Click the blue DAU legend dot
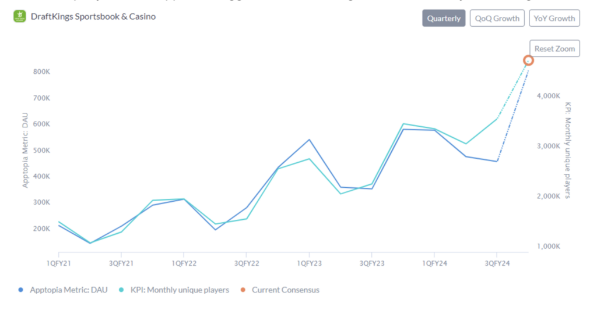The image size is (597, 314). coord(21,290)
